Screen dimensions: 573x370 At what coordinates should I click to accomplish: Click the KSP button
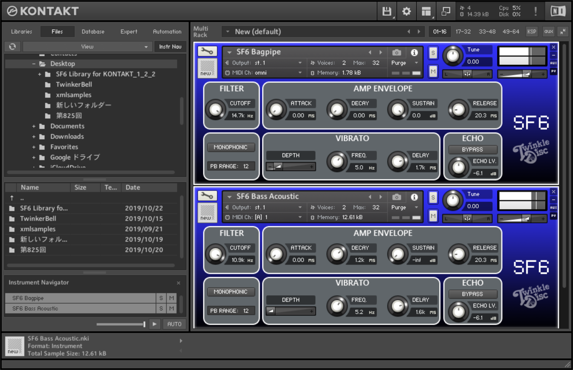click(532, 32)
